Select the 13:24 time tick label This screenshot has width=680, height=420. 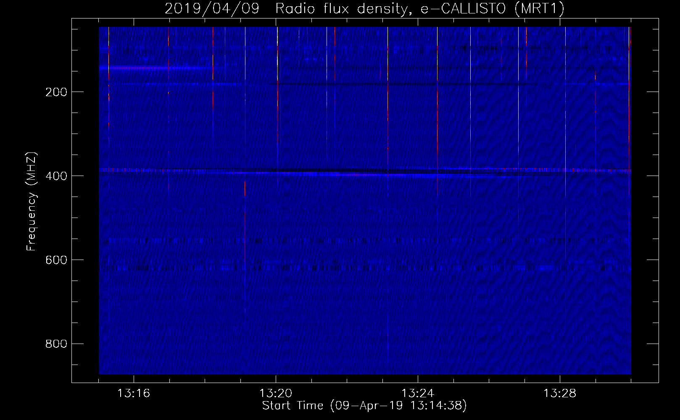[x=418, y=394]
